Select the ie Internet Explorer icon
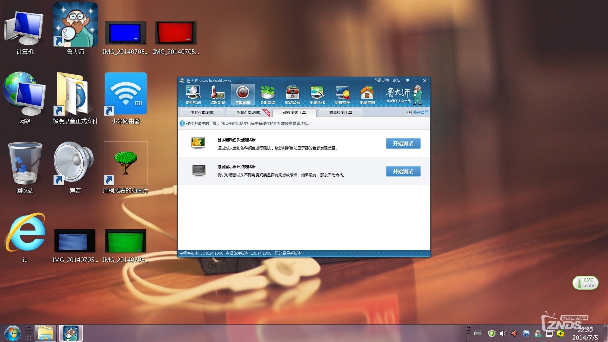This screenshot has height=342, width=608. [x=25, y=237]
